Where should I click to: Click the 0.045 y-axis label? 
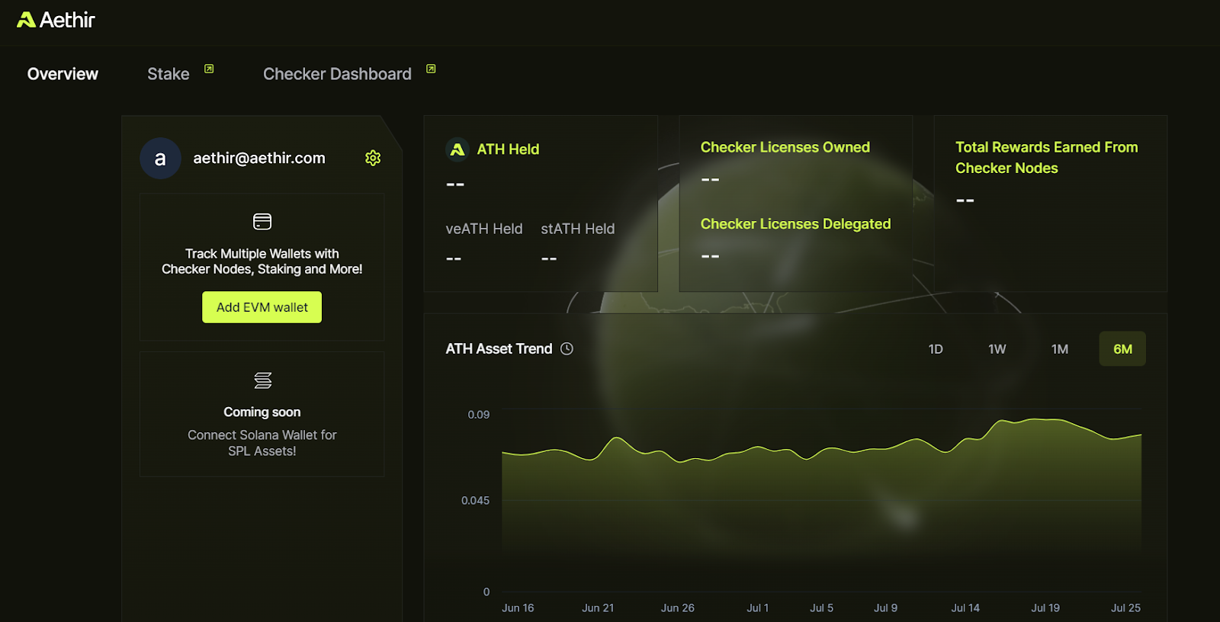coord(476,501)
